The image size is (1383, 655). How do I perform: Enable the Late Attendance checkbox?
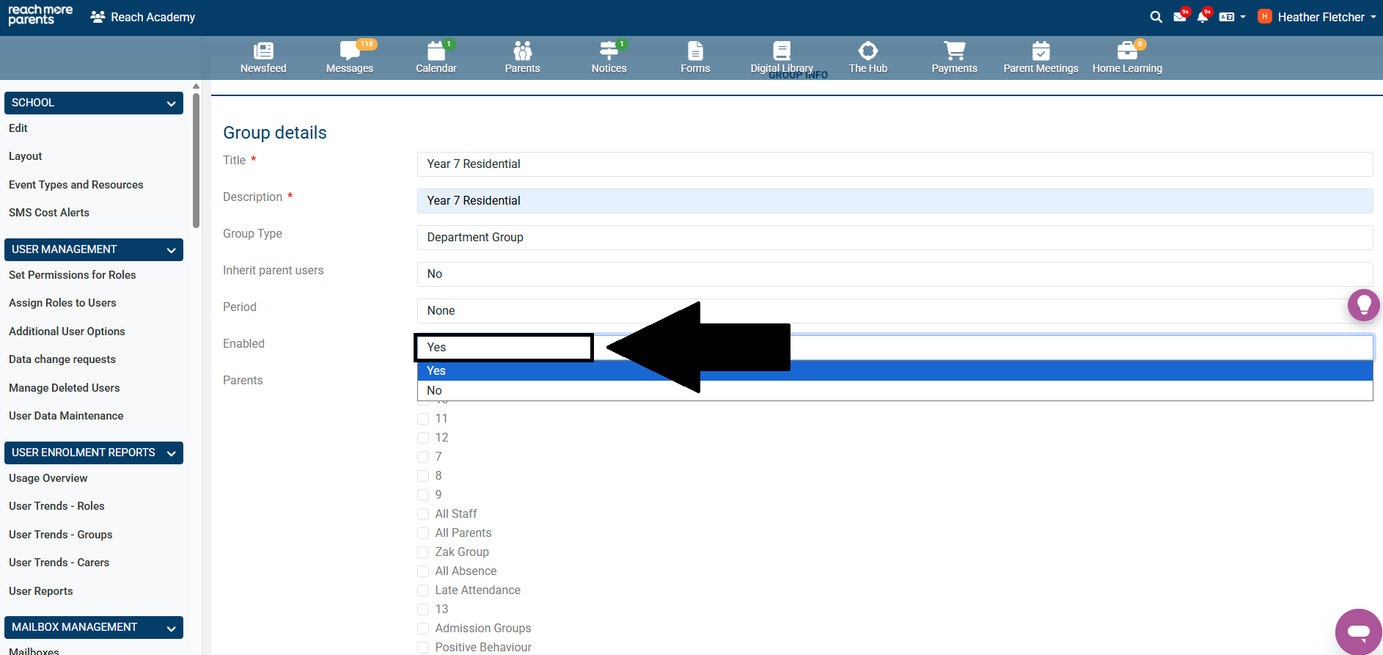423,590
